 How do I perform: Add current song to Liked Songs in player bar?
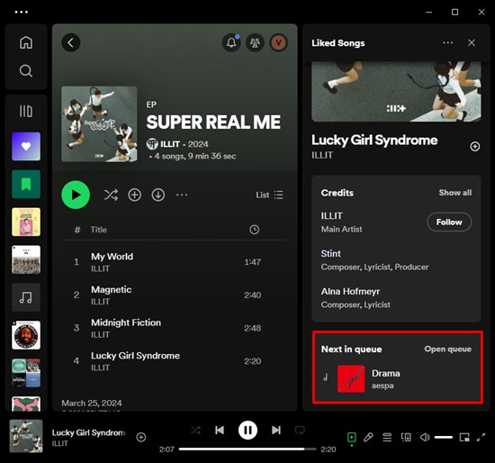pyautogui.click(x=140, y=437)
